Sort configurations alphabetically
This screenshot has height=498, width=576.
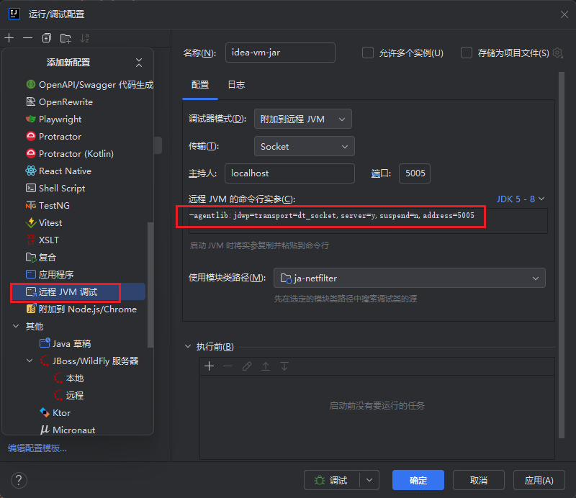(83, 37)
